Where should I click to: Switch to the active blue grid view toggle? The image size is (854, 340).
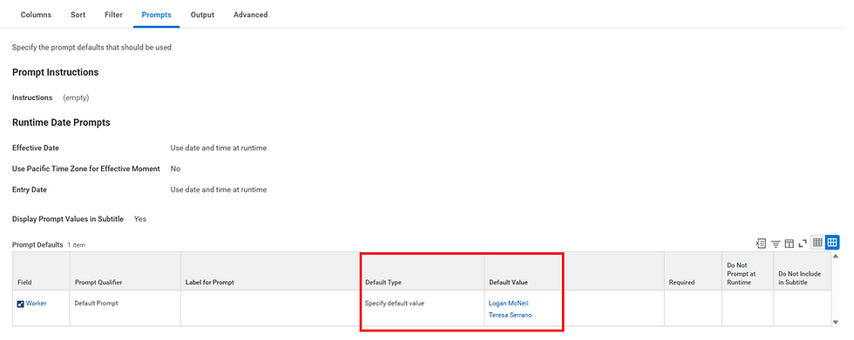(832, 243)
